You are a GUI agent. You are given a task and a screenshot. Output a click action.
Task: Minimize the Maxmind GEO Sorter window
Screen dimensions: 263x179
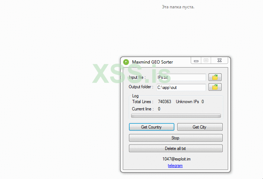[196, 61]
